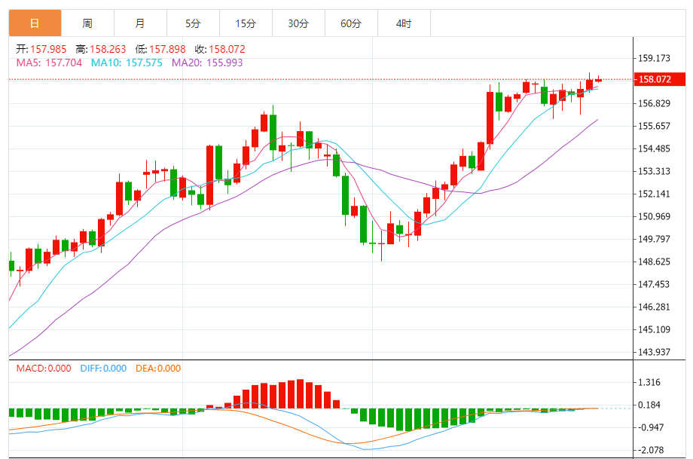This screenshot has height=459, width=693.
Task: Open the 月 monthly chart tab
Action: (x=140, y=23)
